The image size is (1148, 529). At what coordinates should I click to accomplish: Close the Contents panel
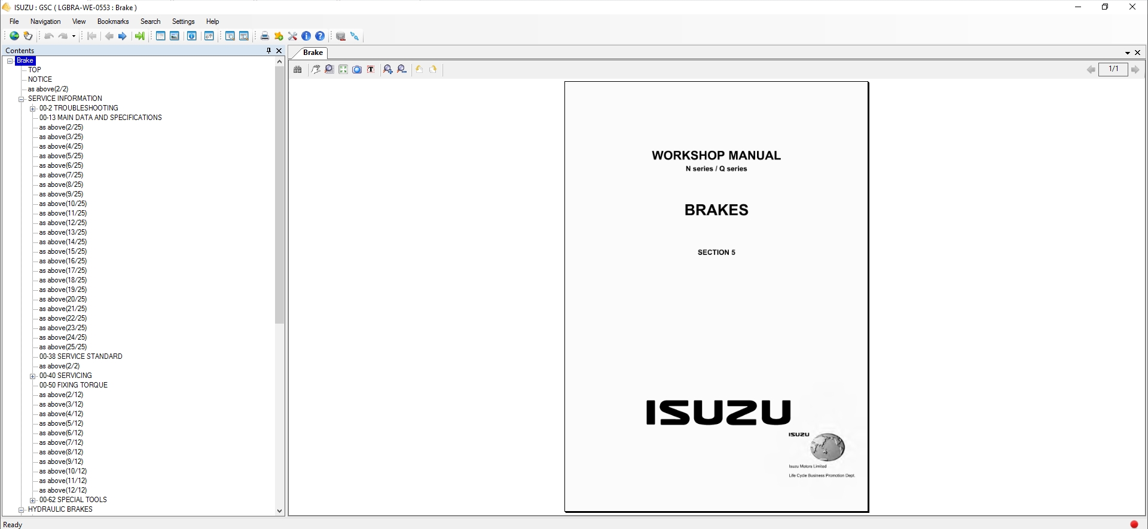(x=279, y=51)
